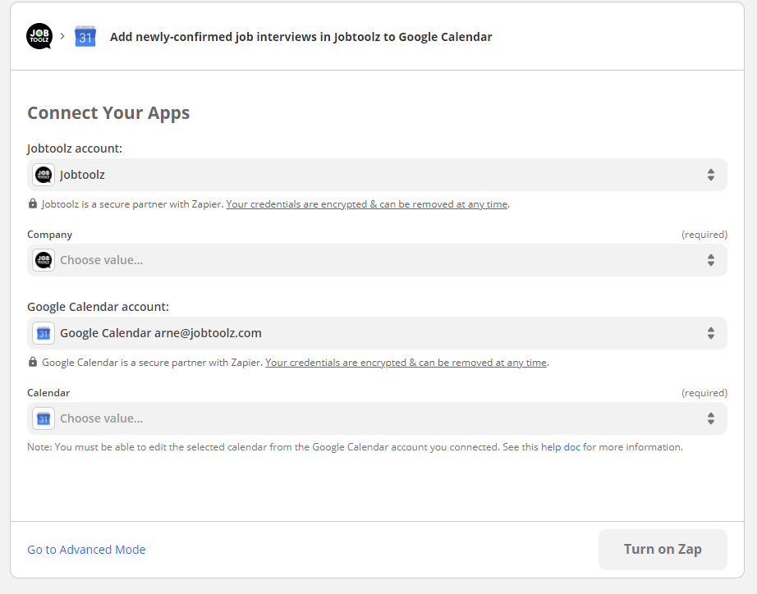Click the 'Calendar' field label
Viewport: 757px width, 594px height.
tap(48, 393)
